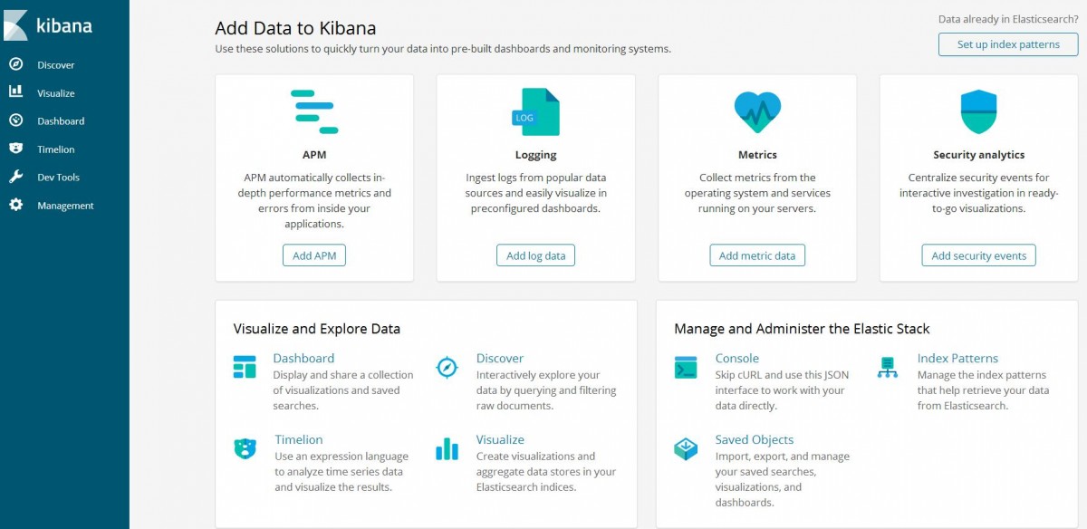Open the Dashboard link under Visualize and Explore

click(x=303, y=358)
